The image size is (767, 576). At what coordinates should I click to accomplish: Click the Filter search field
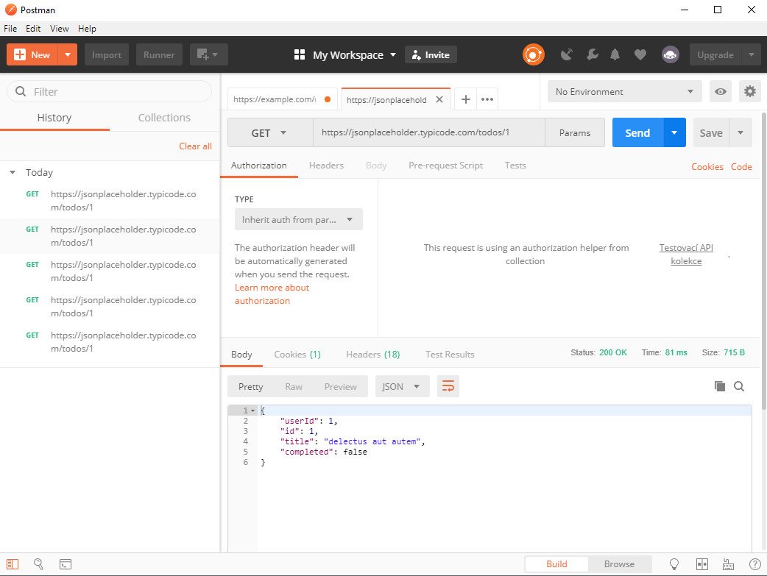pyautogui.click(x=110, y=91)
